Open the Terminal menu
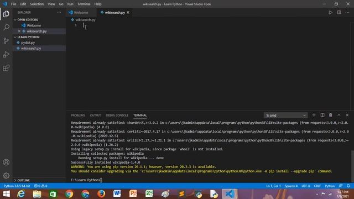Image resolution: width=354 pixels, height=199 pixels. click(x=84, y=4)
